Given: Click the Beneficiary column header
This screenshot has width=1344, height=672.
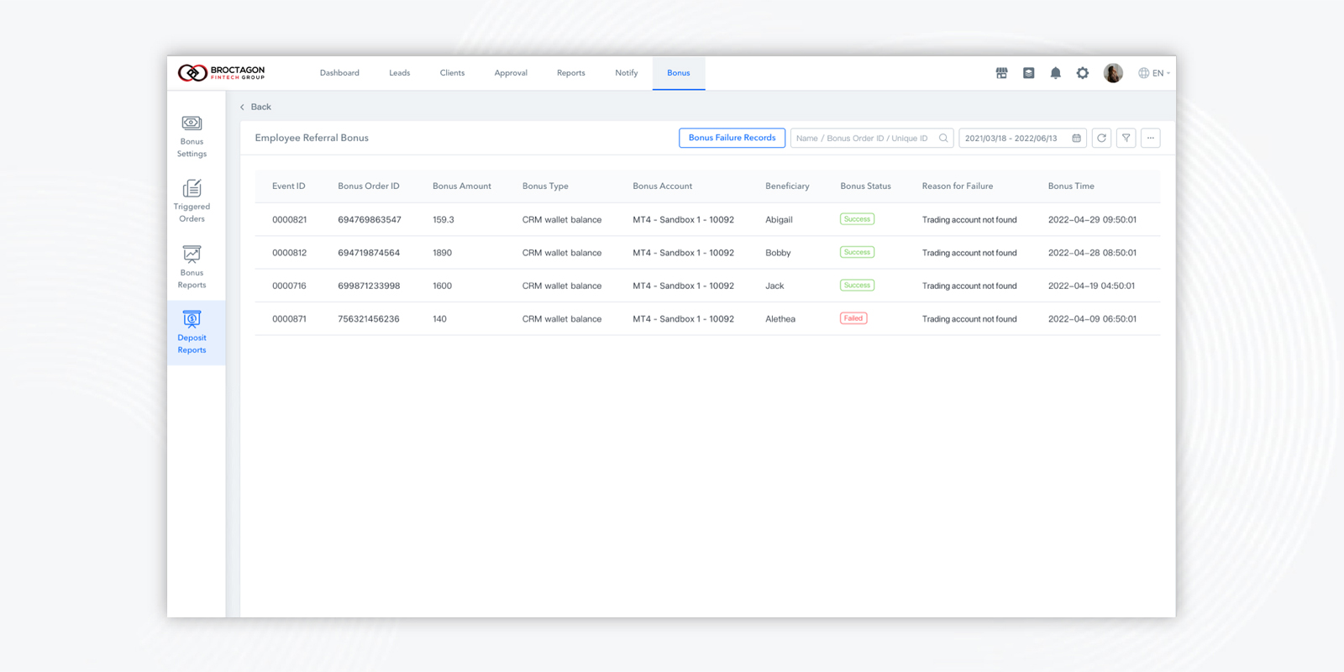Looking at the screenshot, I should [787, 186].
